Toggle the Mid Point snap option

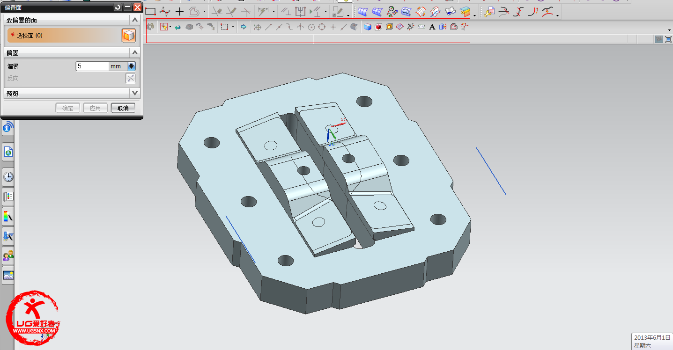coord(279,27)
